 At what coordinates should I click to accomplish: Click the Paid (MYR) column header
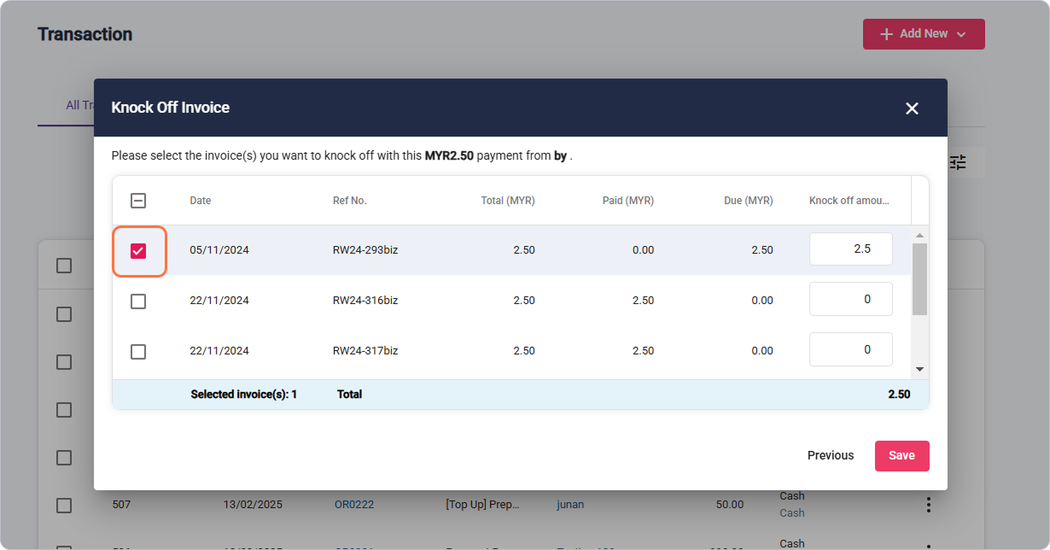point(628,201)
